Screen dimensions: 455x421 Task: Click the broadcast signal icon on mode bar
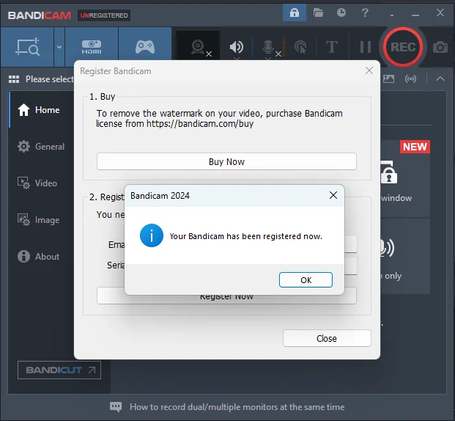[410, 78]
